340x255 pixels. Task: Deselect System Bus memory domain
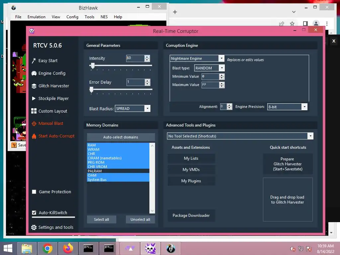(118, 180)
